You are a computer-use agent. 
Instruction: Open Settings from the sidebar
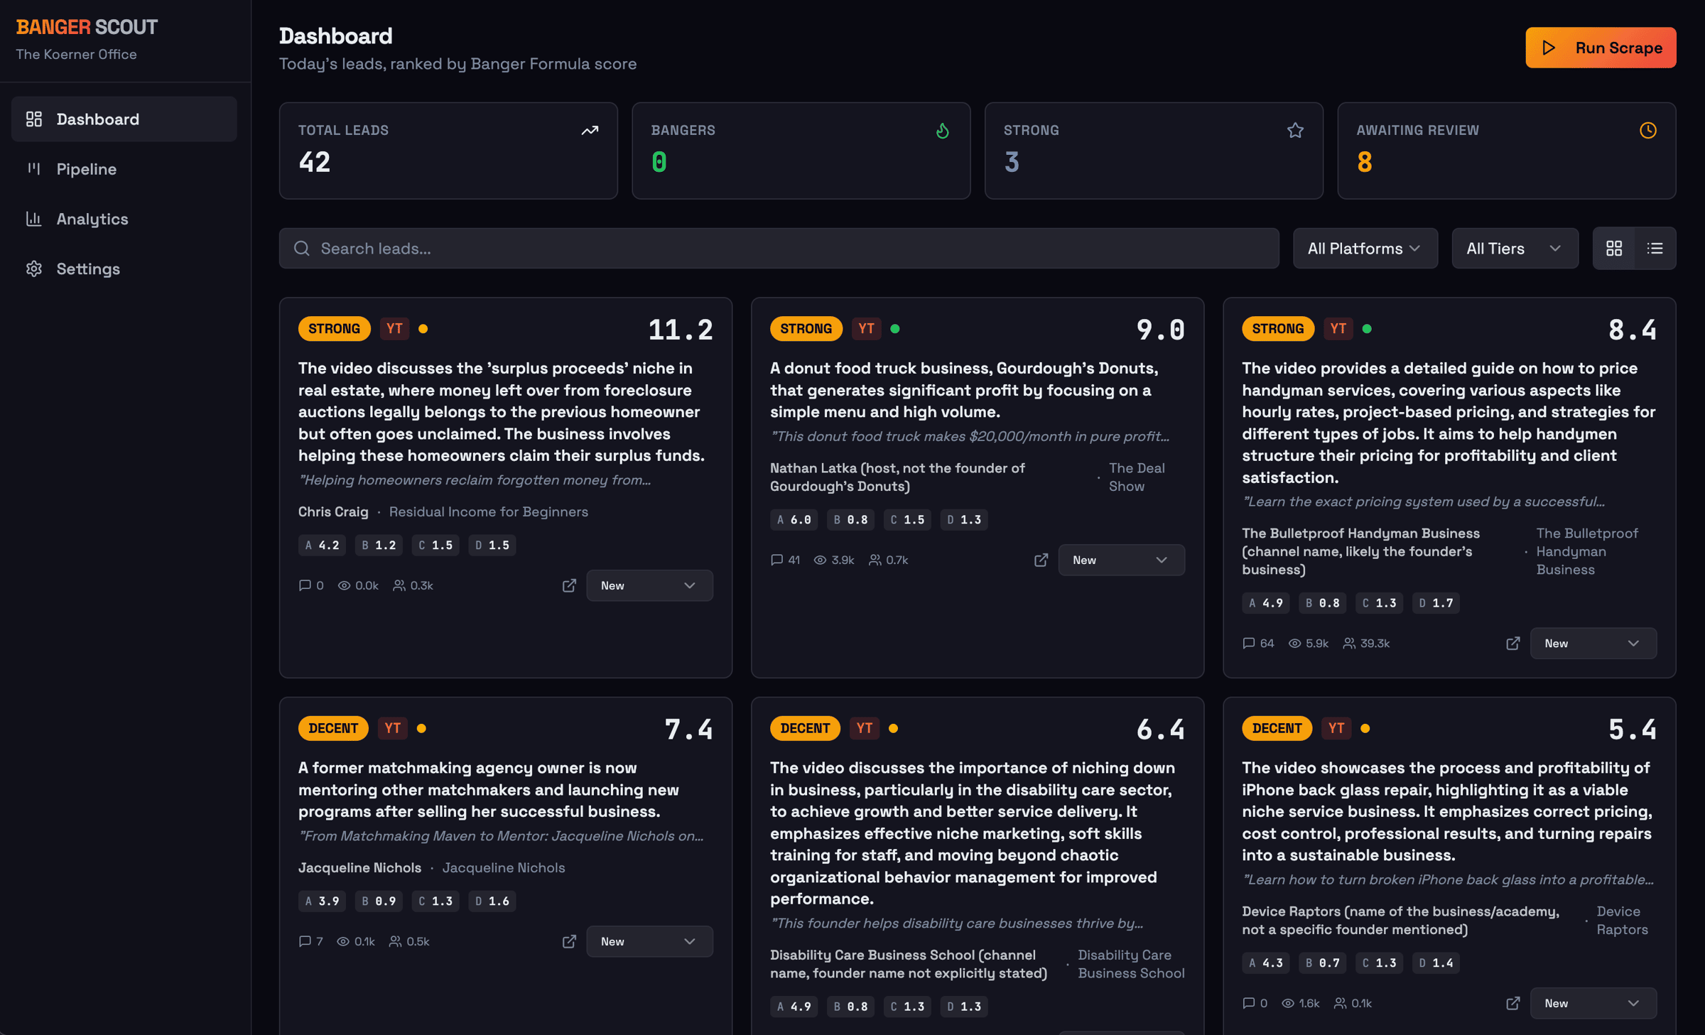click(87, 269)
